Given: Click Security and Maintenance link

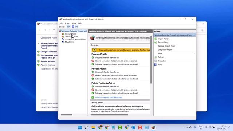Looking at the screenshot, I should point(49,103).
